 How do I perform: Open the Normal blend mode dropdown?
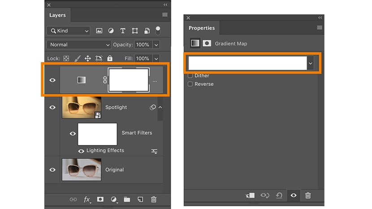[x=78, y=45]
